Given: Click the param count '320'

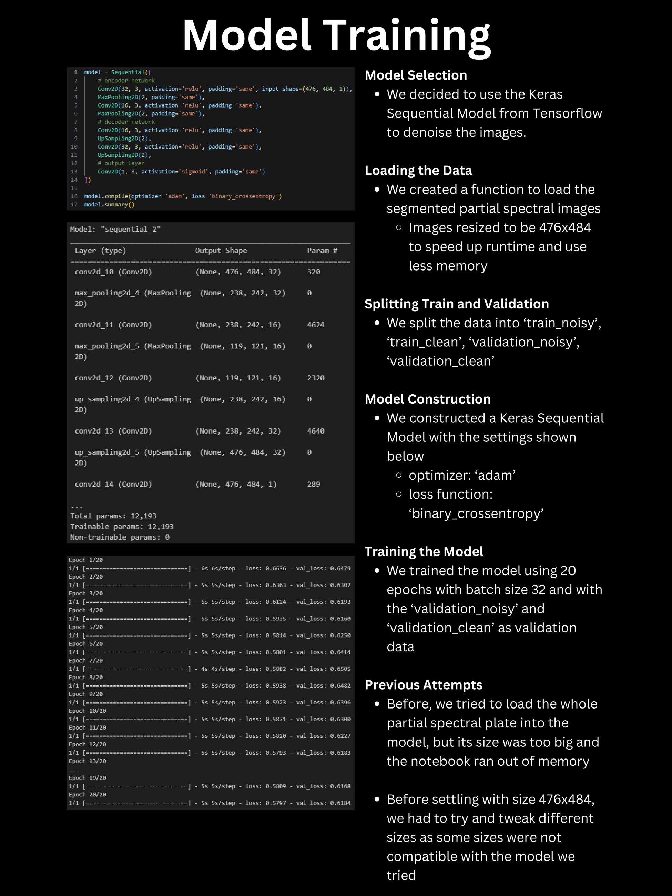Looking at the screenshot, I should coord(314,272).
